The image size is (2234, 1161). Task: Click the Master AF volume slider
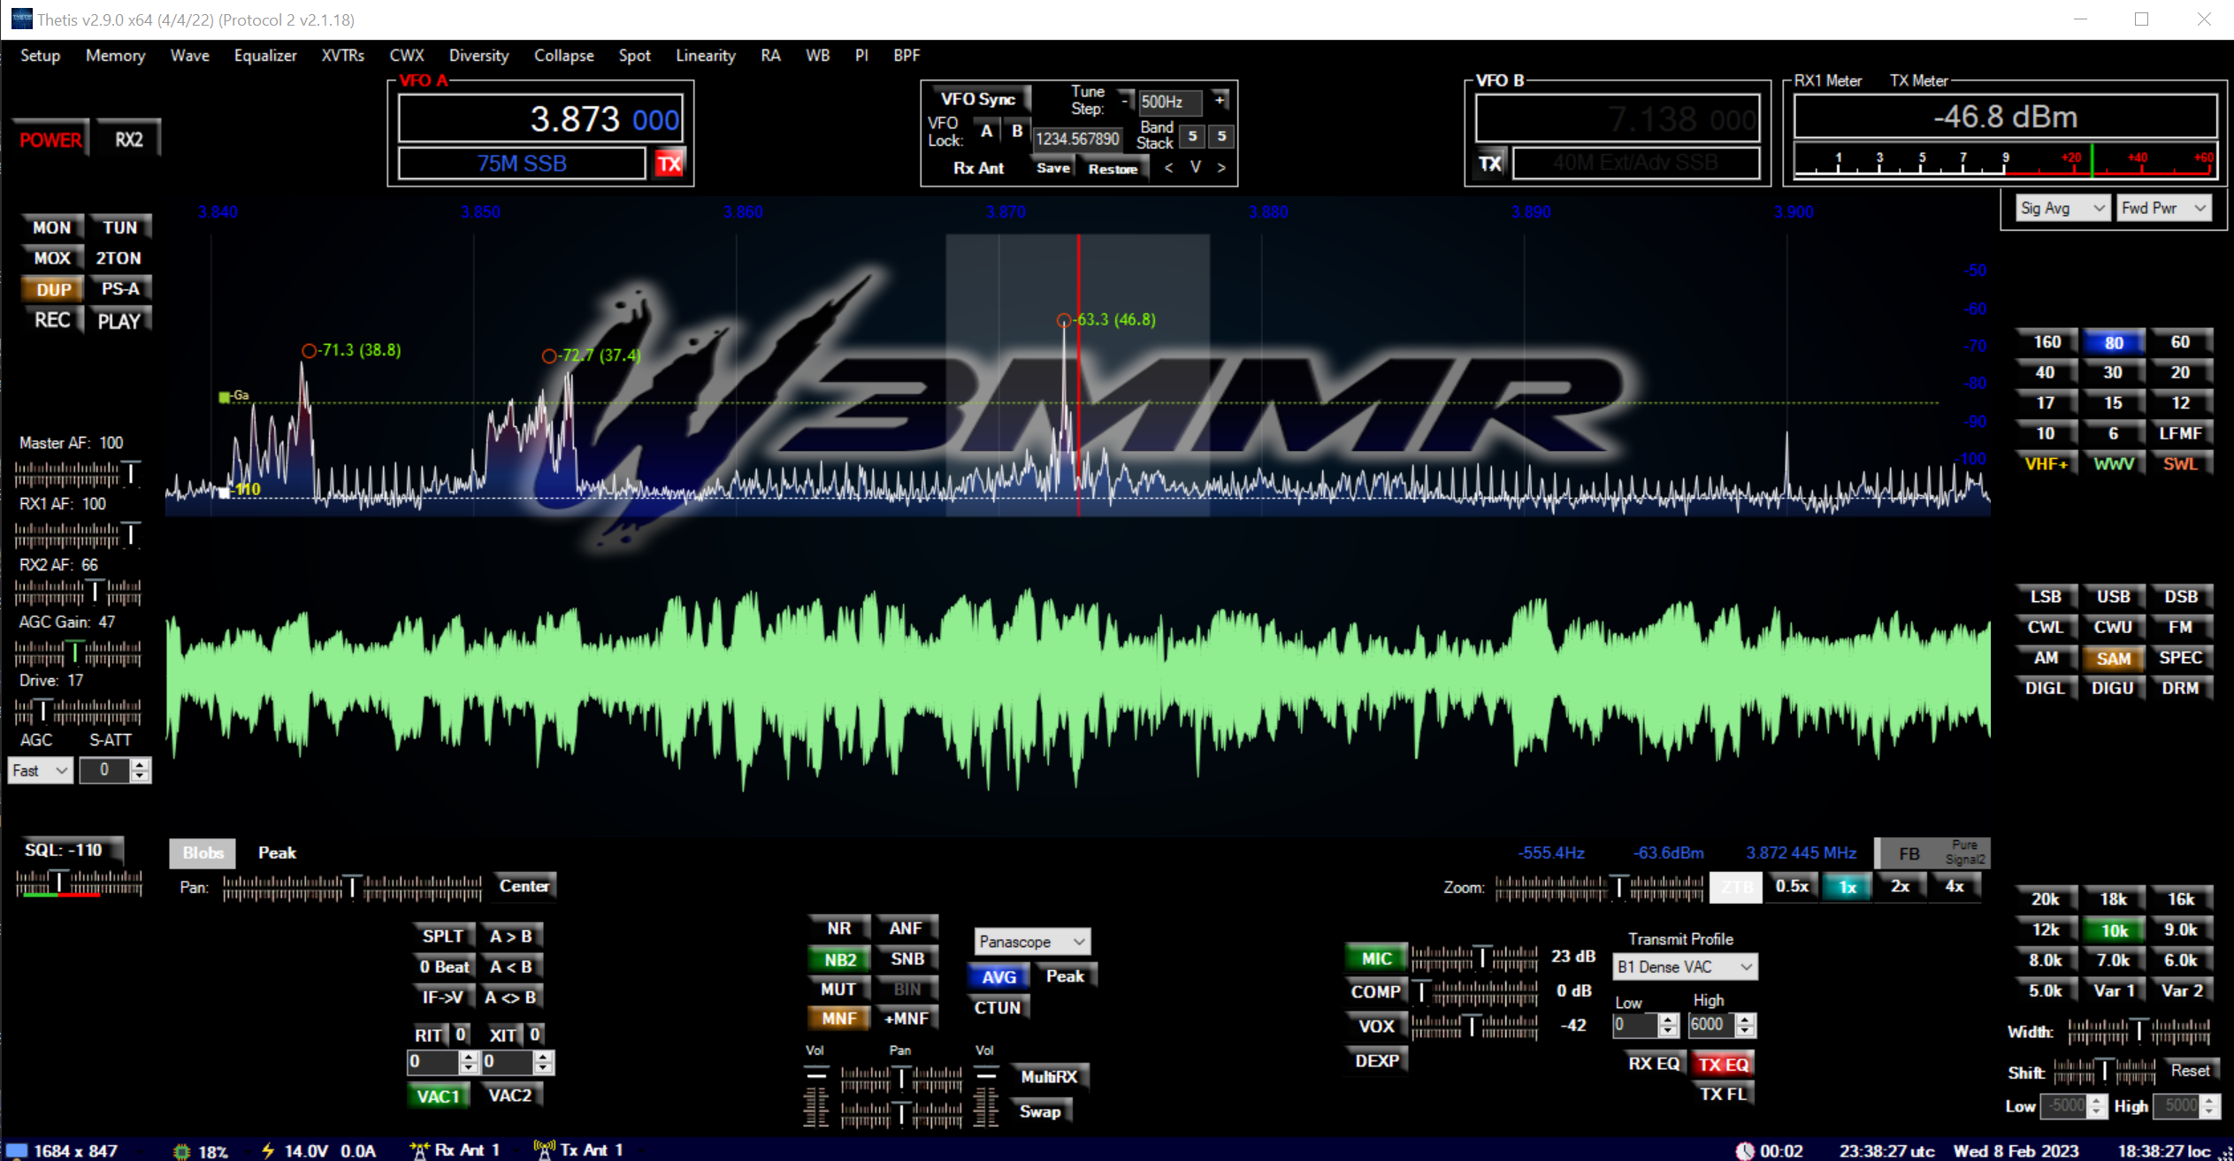78,475
